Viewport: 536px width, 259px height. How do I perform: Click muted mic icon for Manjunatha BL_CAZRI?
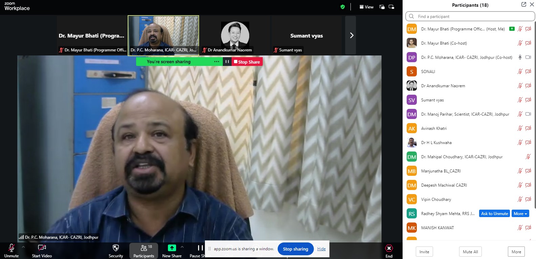pos(520,171)
